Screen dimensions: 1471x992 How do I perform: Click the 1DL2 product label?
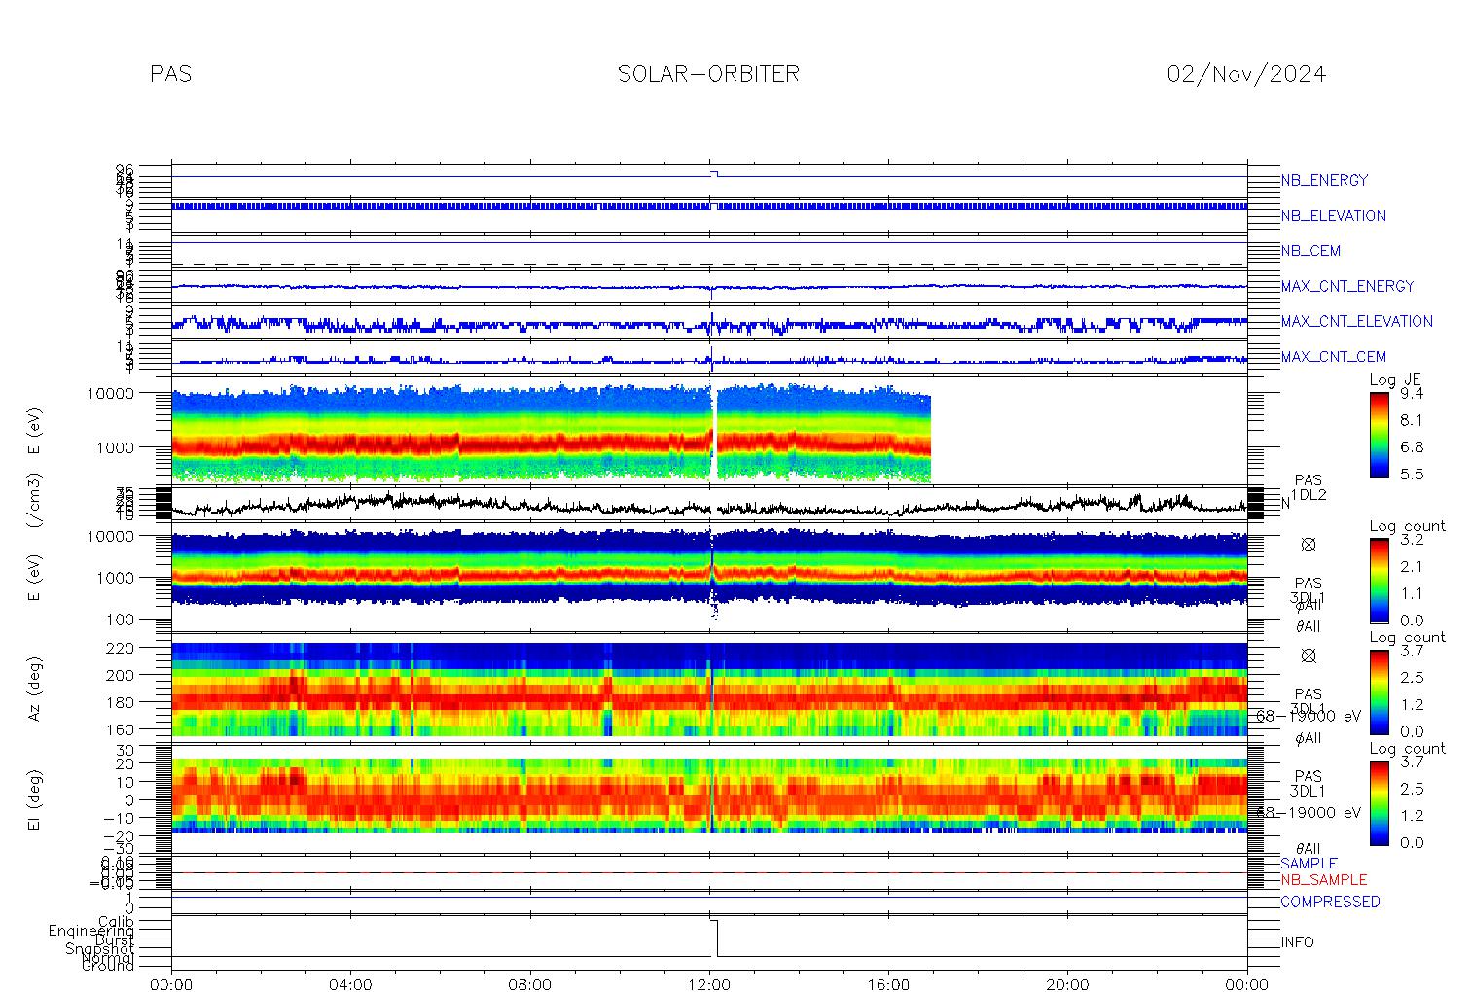[1309, 495]
